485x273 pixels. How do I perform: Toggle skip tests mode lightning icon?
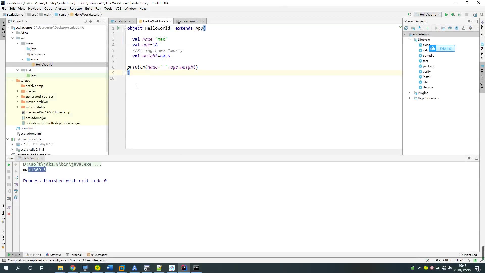coord(457,28)
